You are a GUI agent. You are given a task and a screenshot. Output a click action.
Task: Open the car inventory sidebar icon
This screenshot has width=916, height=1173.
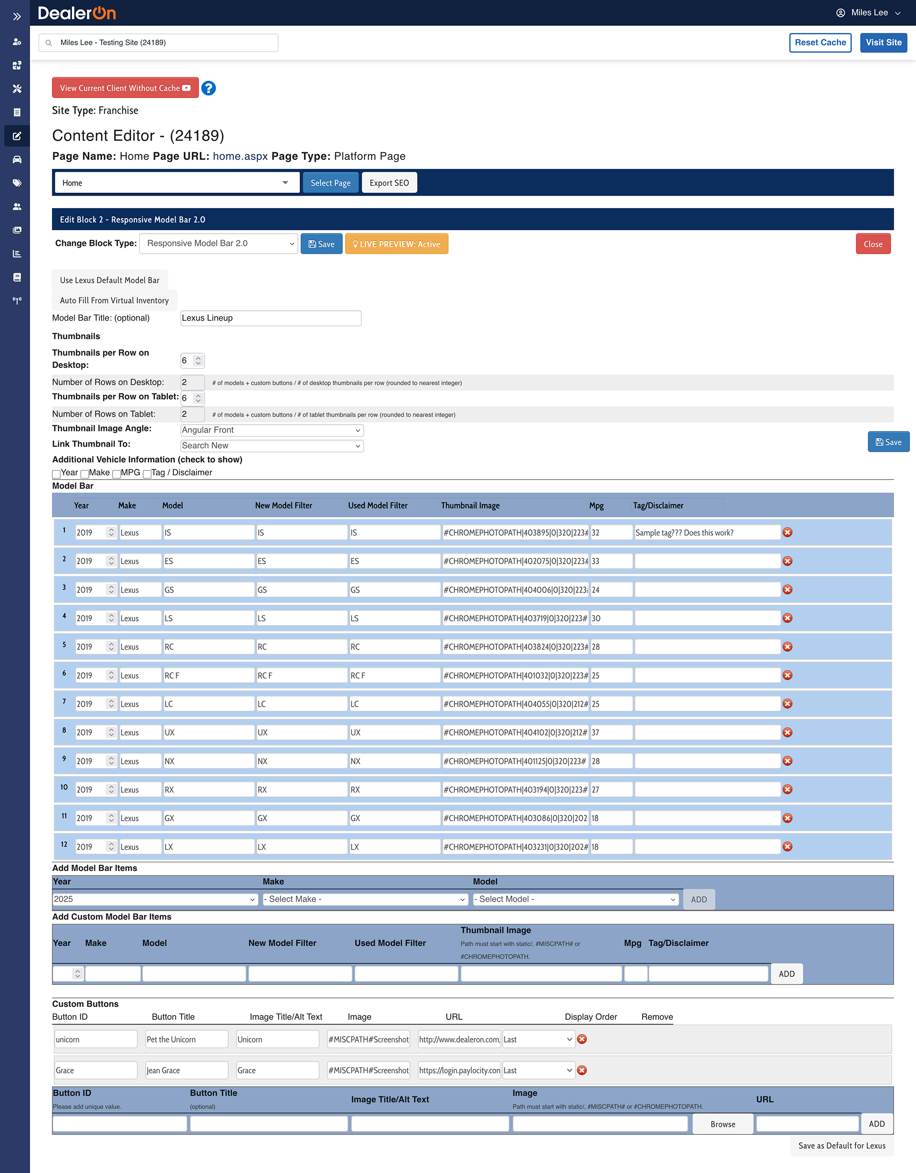[x=17, y=159]
